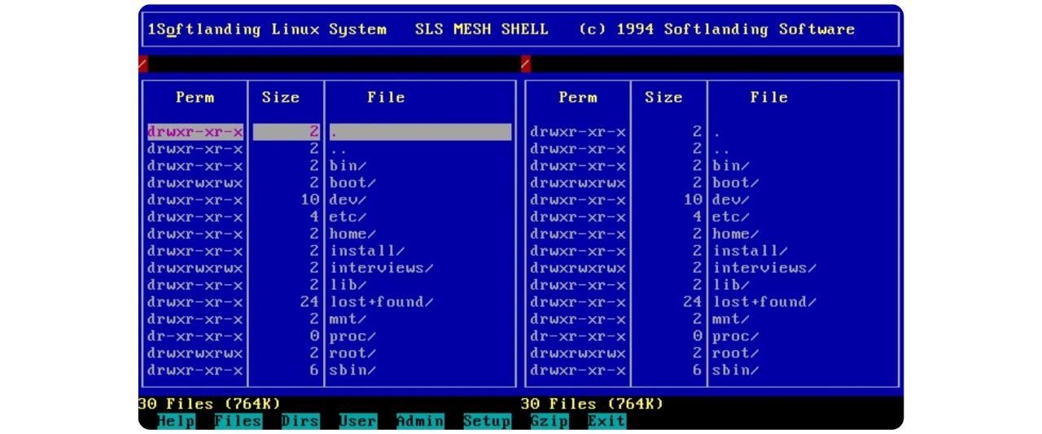Image resolution: width=1042 pixels, height=434 pixels.
Task: Select lost+found/ in the right panel
Action: (764, 302)
